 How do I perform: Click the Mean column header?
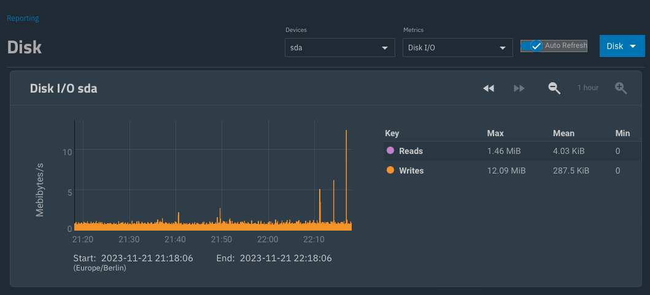tap(564, 134)
